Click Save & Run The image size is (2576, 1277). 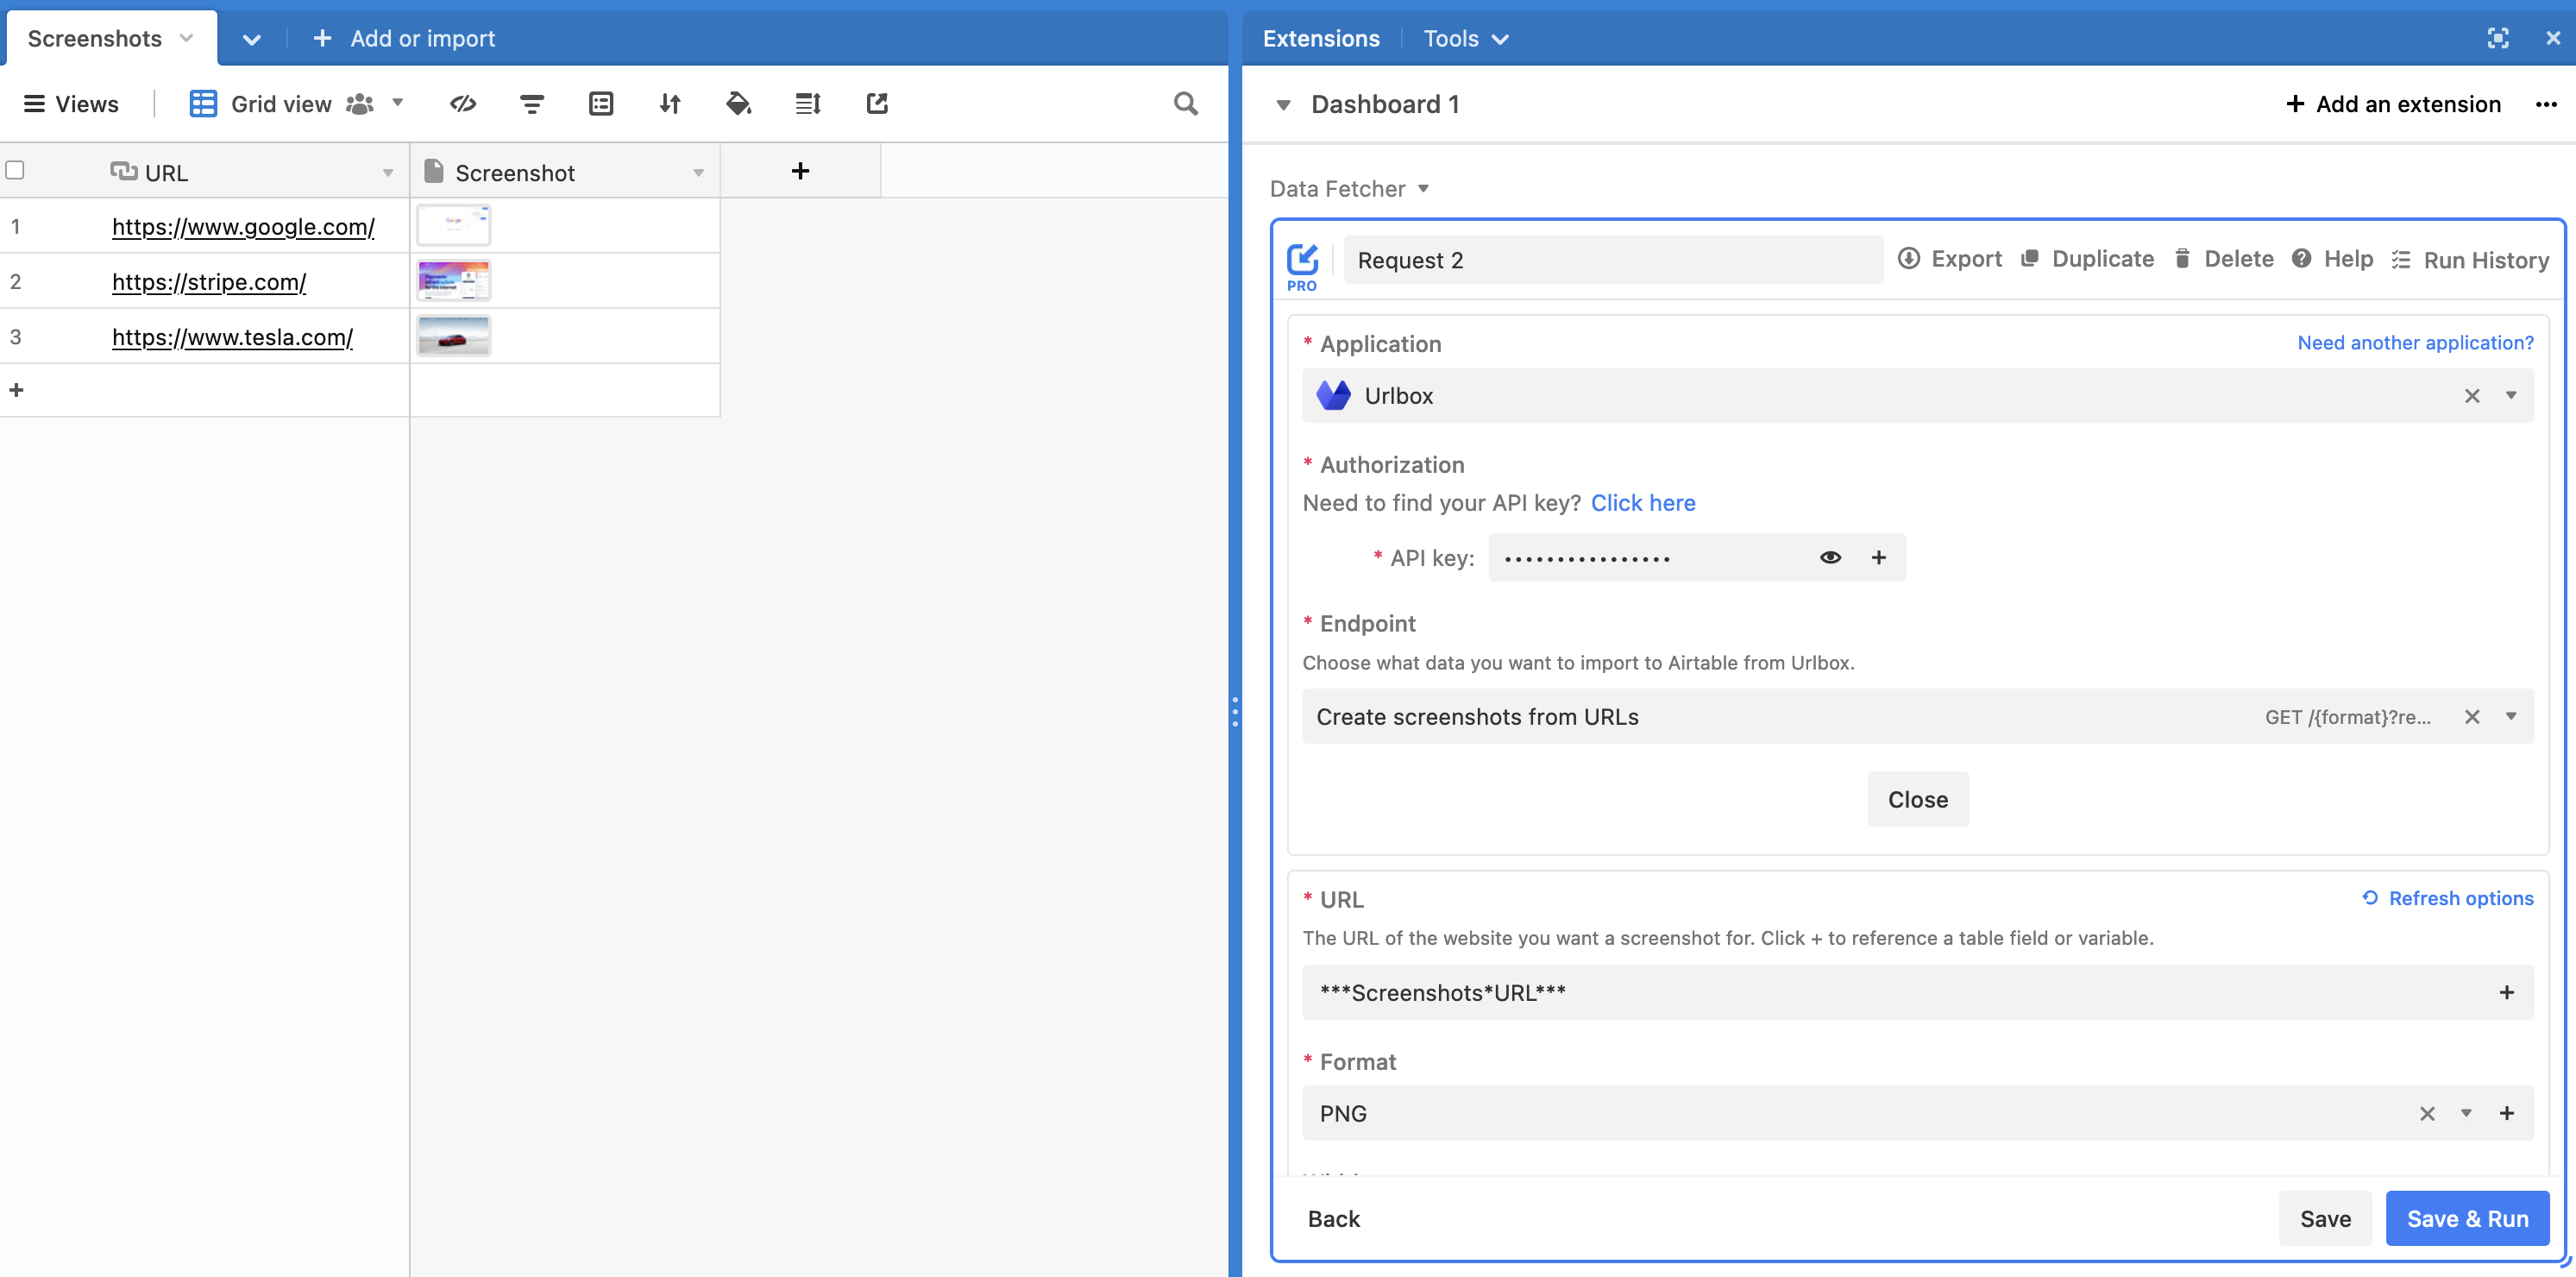(2467, 1218)
